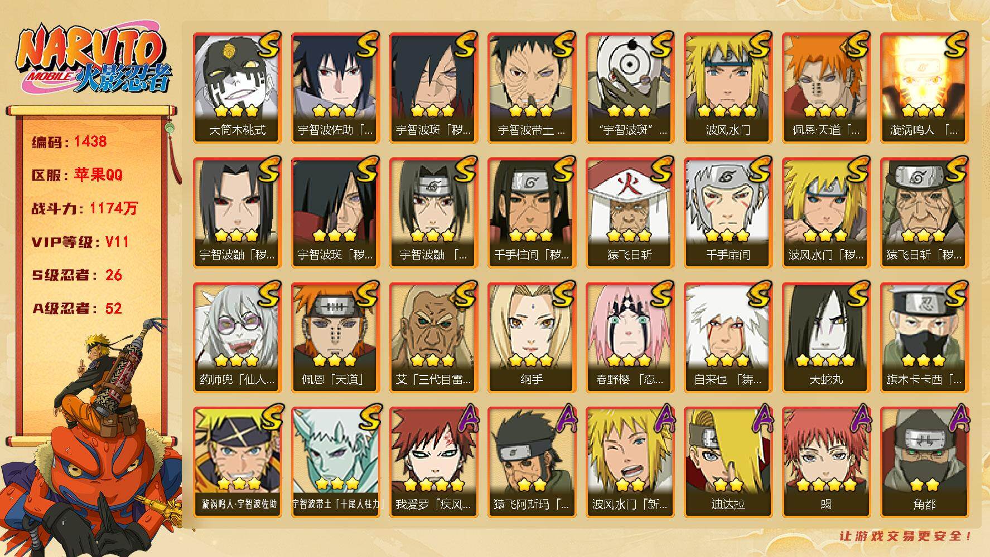
Task: Select the 大筒木桃式 ninja card
Action: pos(237,88)
